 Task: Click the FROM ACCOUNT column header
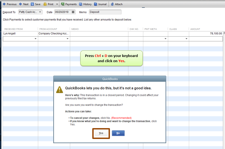(48, 29)
